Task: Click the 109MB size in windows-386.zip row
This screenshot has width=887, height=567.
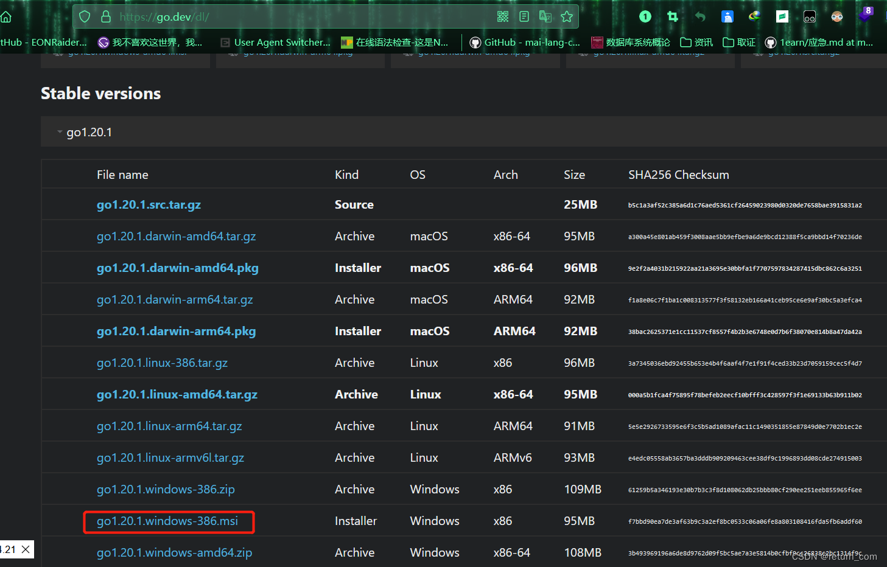Action: point(583,489)
